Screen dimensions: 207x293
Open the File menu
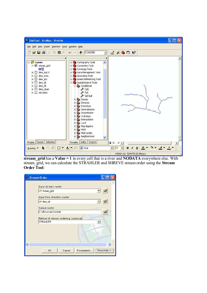click(29, 47)
